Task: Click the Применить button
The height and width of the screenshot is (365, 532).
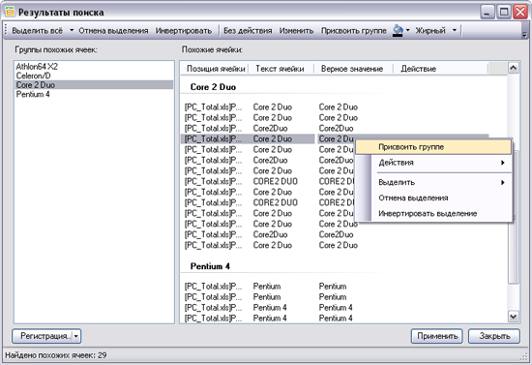Action: click(x=437, y=336)
